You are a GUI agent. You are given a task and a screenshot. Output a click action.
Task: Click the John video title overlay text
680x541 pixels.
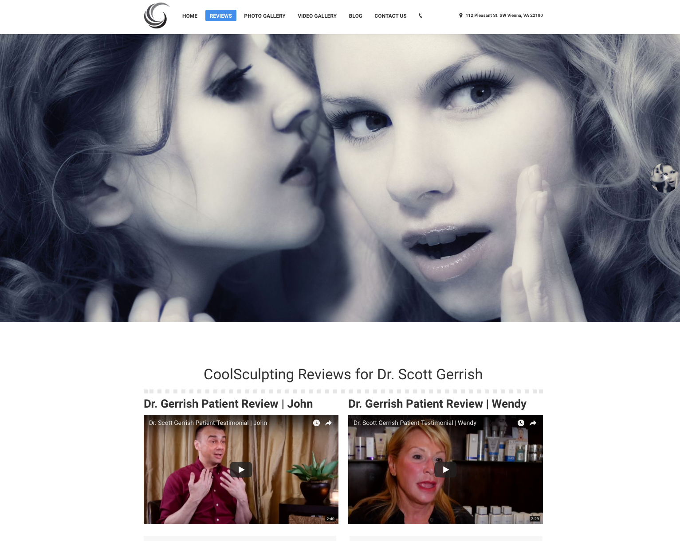208,423
